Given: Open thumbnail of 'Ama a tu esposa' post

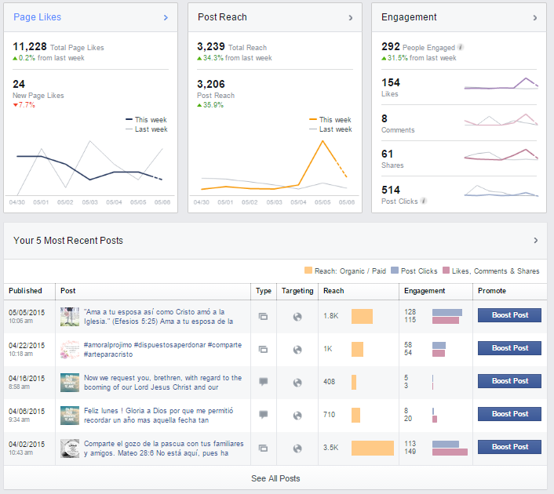Looking at the screenshot, I should [70, 316].
